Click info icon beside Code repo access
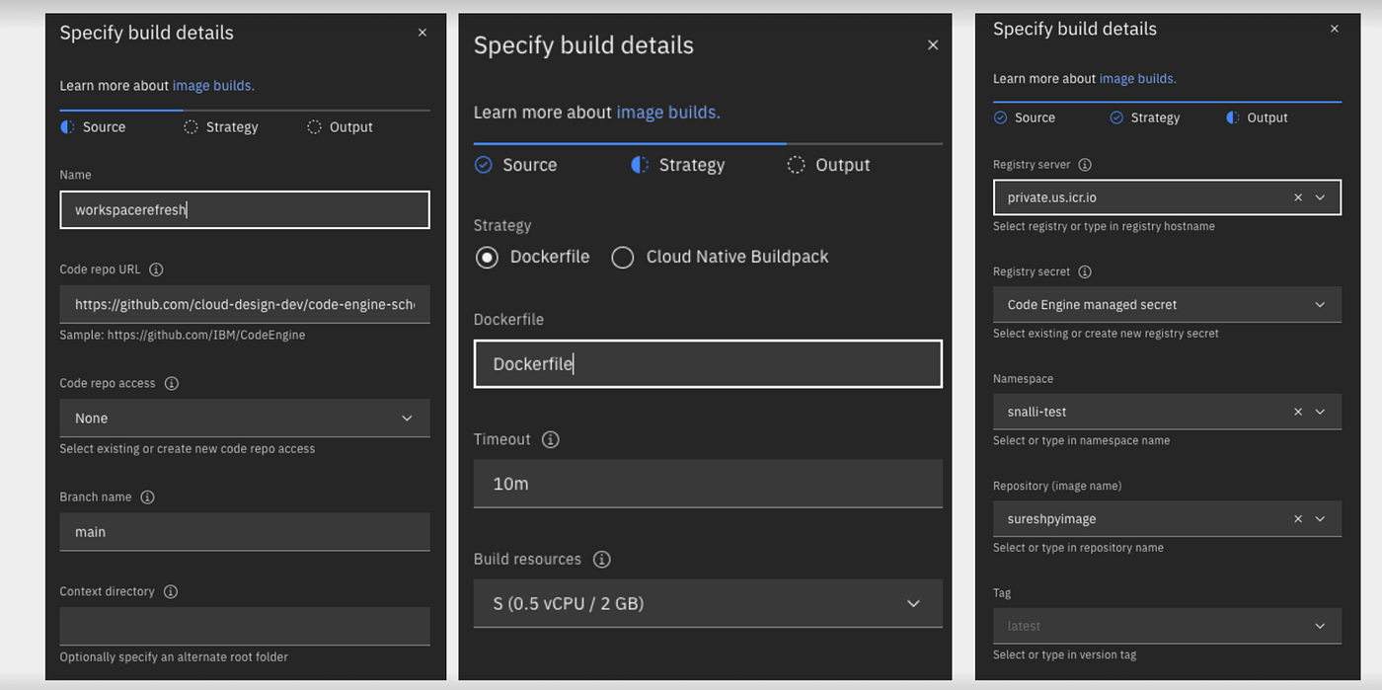 (x=172, y=383)
